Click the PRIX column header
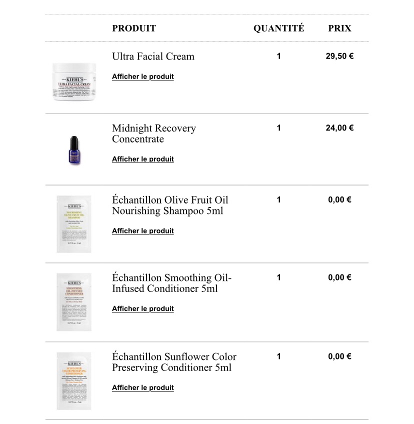414x424 pixels. point(339,28)
